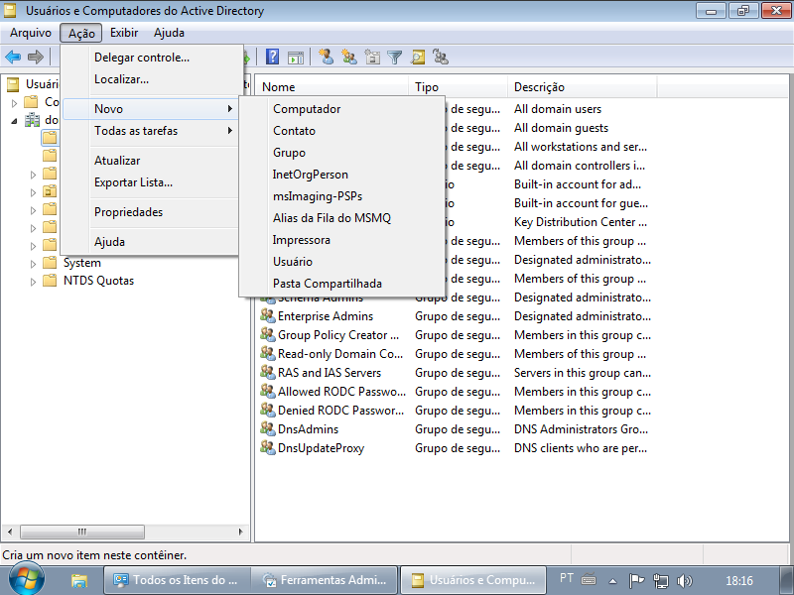The image size is (794, 595).
Task: Click the Create new organizational unit icon
Action: [372, 58]
